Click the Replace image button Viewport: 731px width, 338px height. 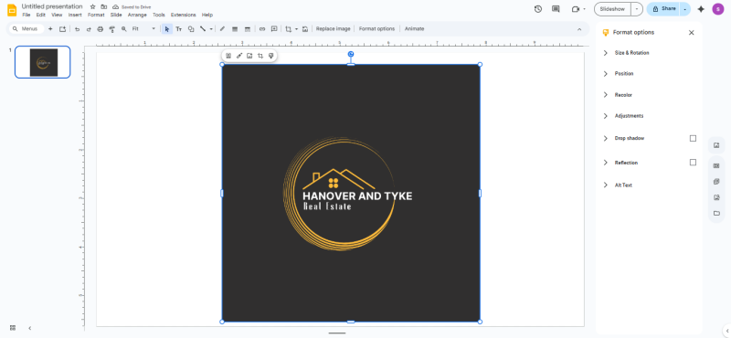point(333,29)
